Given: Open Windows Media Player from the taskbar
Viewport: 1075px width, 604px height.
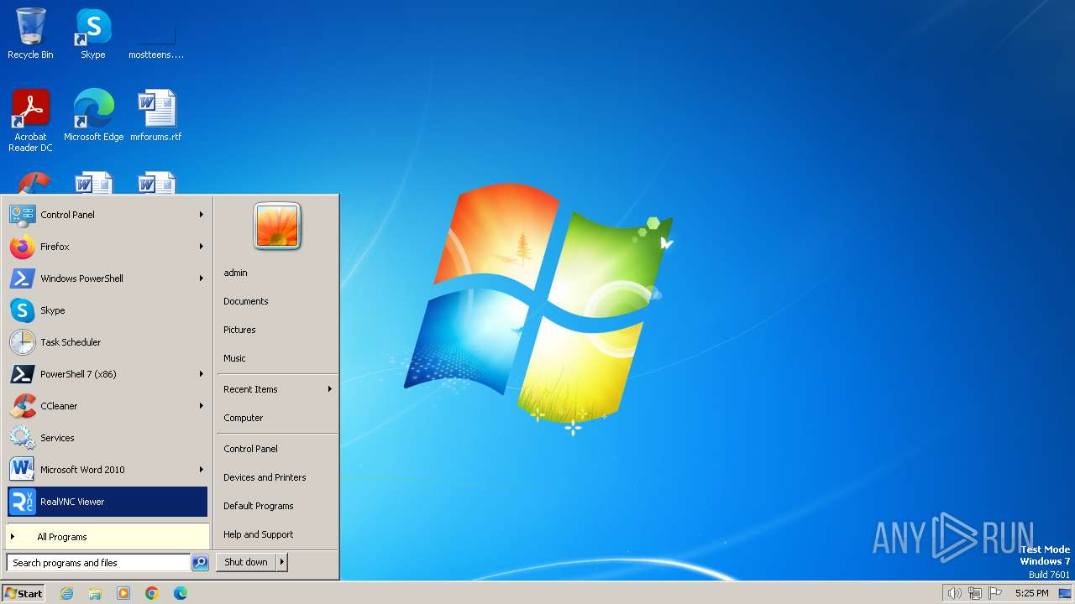Looking at the screenshot, I should coord(123,593).
